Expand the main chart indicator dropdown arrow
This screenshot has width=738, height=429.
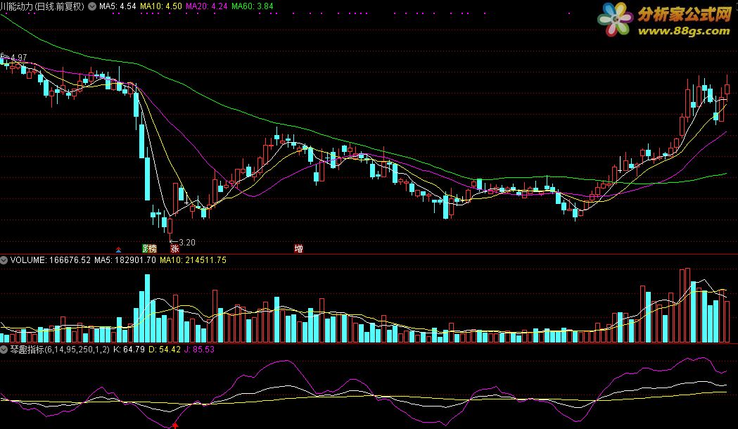pyautogui.click(x=92, y=6)
